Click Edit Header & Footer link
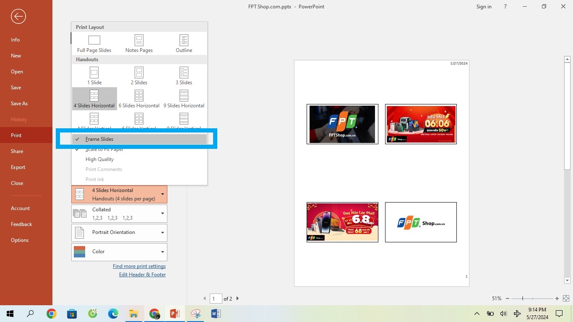Screen dimensions: 573x322 [142, 275]
